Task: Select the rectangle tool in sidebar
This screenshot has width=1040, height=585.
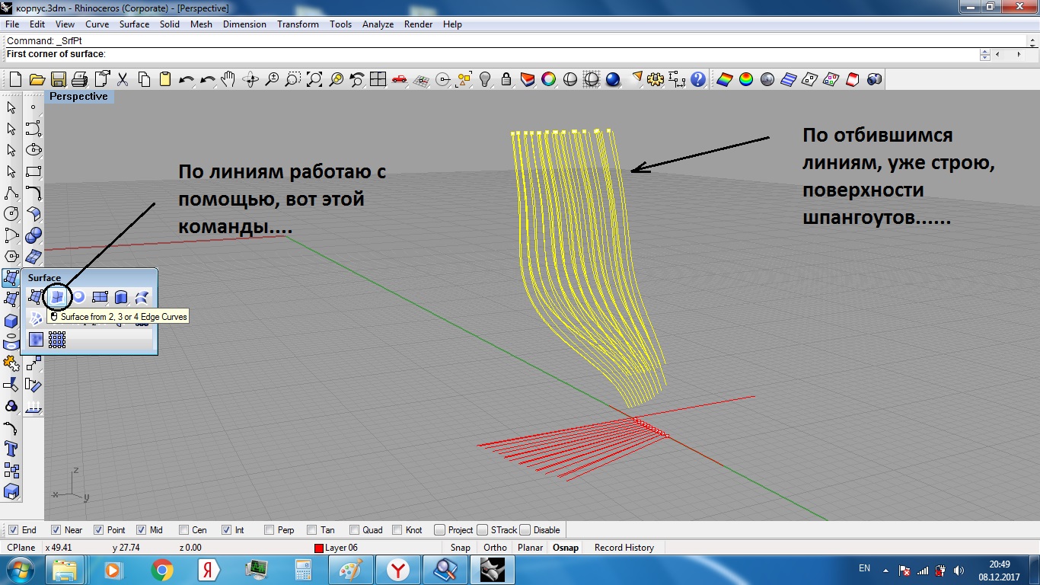Action: pyautogui.click(x=33, y=171)
